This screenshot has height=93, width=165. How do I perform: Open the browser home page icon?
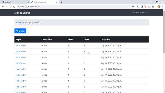tap(14, 7)
